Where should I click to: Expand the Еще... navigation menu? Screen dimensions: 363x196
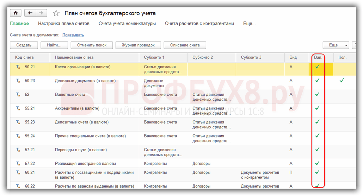[249, 24]
